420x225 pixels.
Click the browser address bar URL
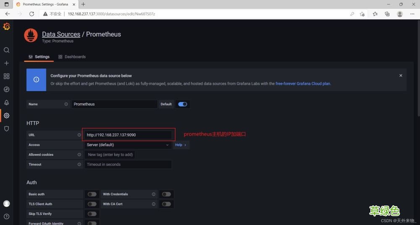(x=111, y=14)
